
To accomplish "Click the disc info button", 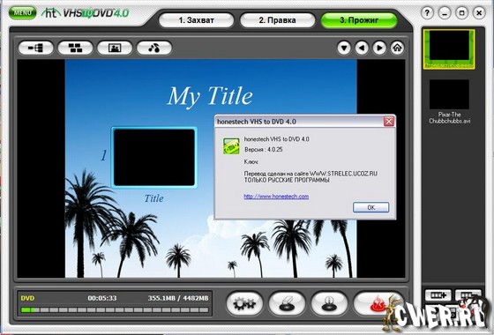I will click(x=329, y=303).
